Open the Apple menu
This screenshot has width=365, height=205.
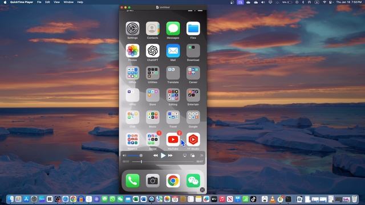click(x=5, y=2)
